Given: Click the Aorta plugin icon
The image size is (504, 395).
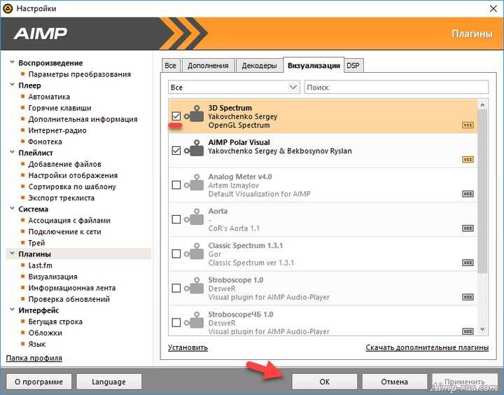Looking at the screenshot, I should (x=194, y=219).
